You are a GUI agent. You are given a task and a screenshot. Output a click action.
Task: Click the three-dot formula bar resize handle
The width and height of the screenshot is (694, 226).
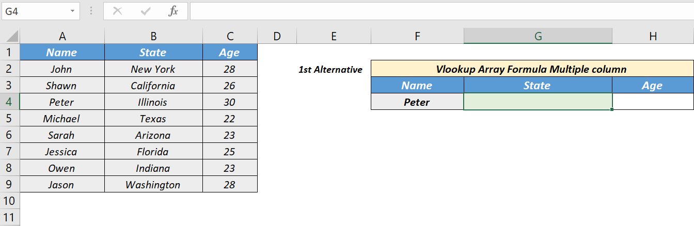point(91,11)
